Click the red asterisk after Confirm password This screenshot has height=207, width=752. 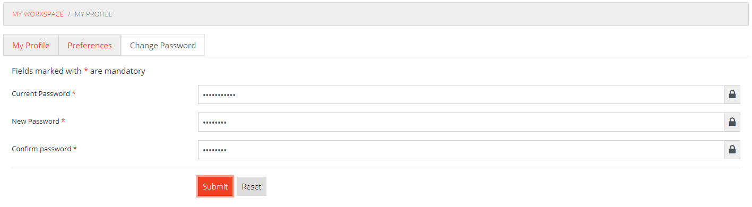[x=75, y=149]
